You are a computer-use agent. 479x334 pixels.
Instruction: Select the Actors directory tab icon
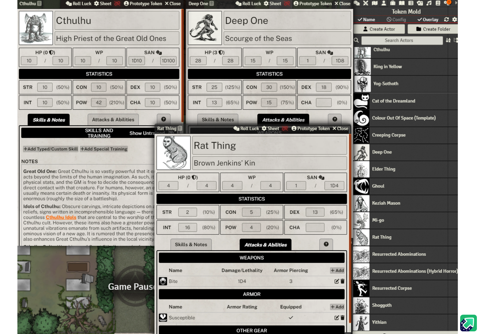(x=384, y=3)
